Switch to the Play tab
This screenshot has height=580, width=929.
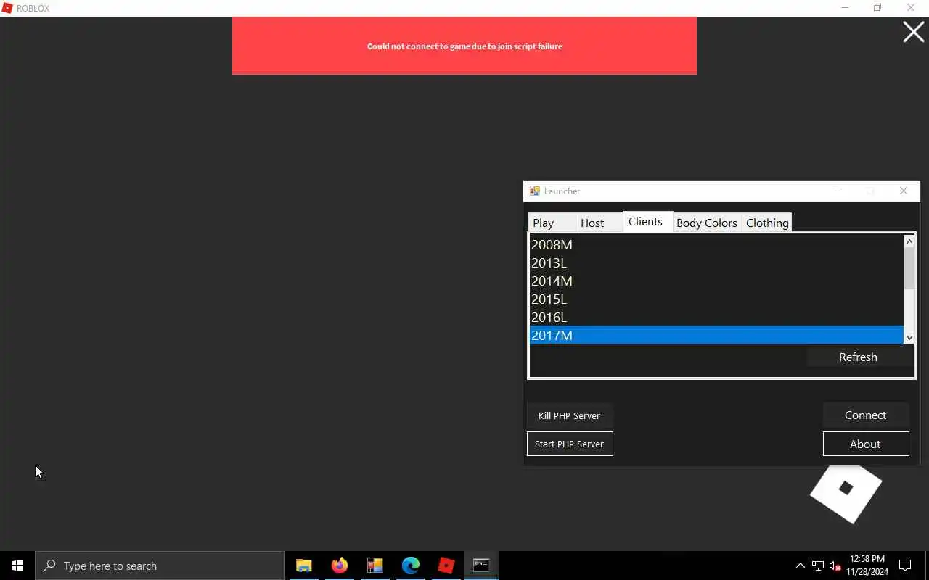pos(552,223)
